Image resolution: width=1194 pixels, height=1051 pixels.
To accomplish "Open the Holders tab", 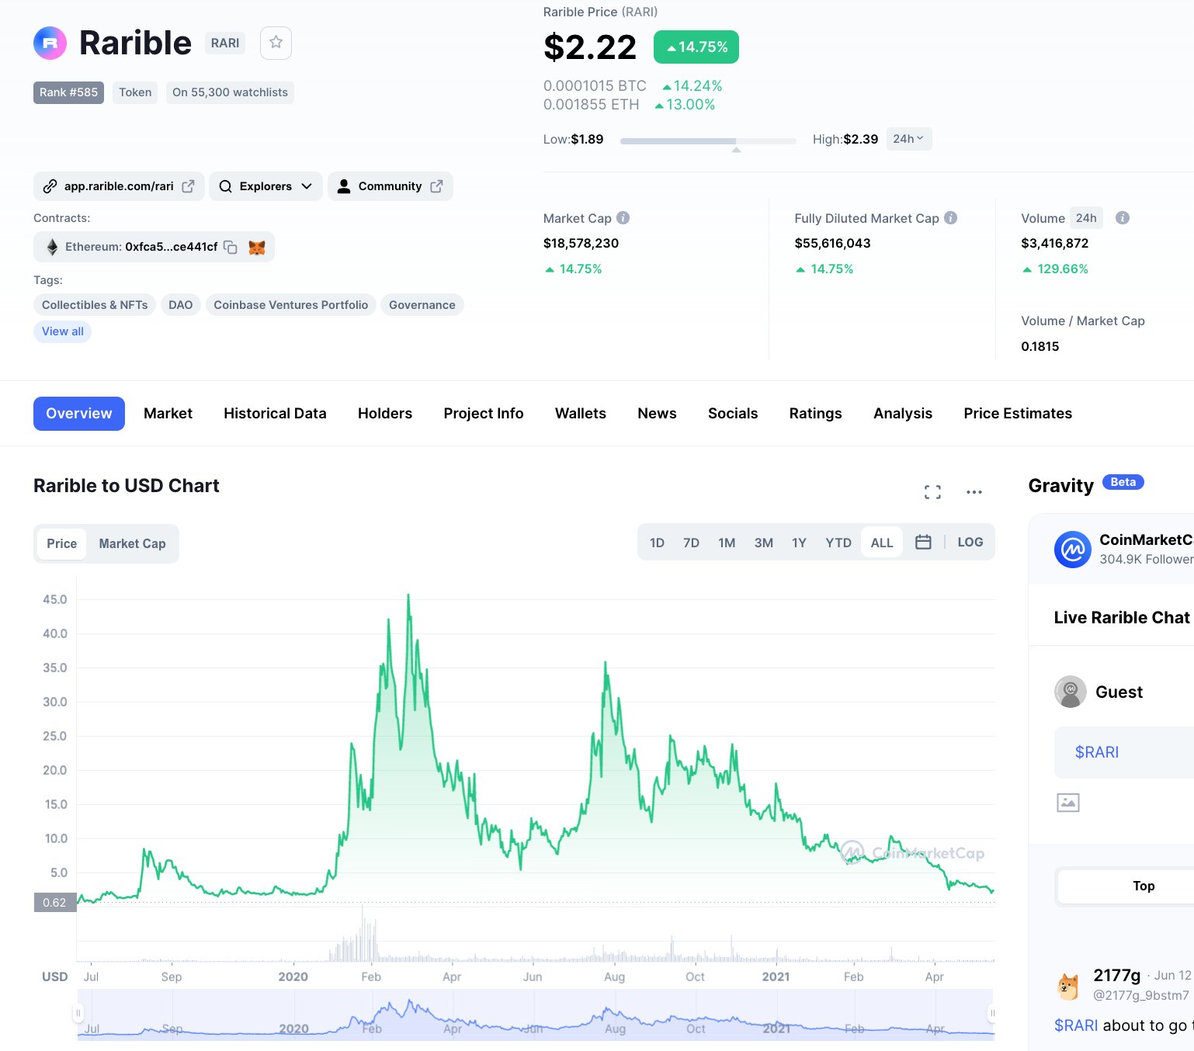I will 385,414.
